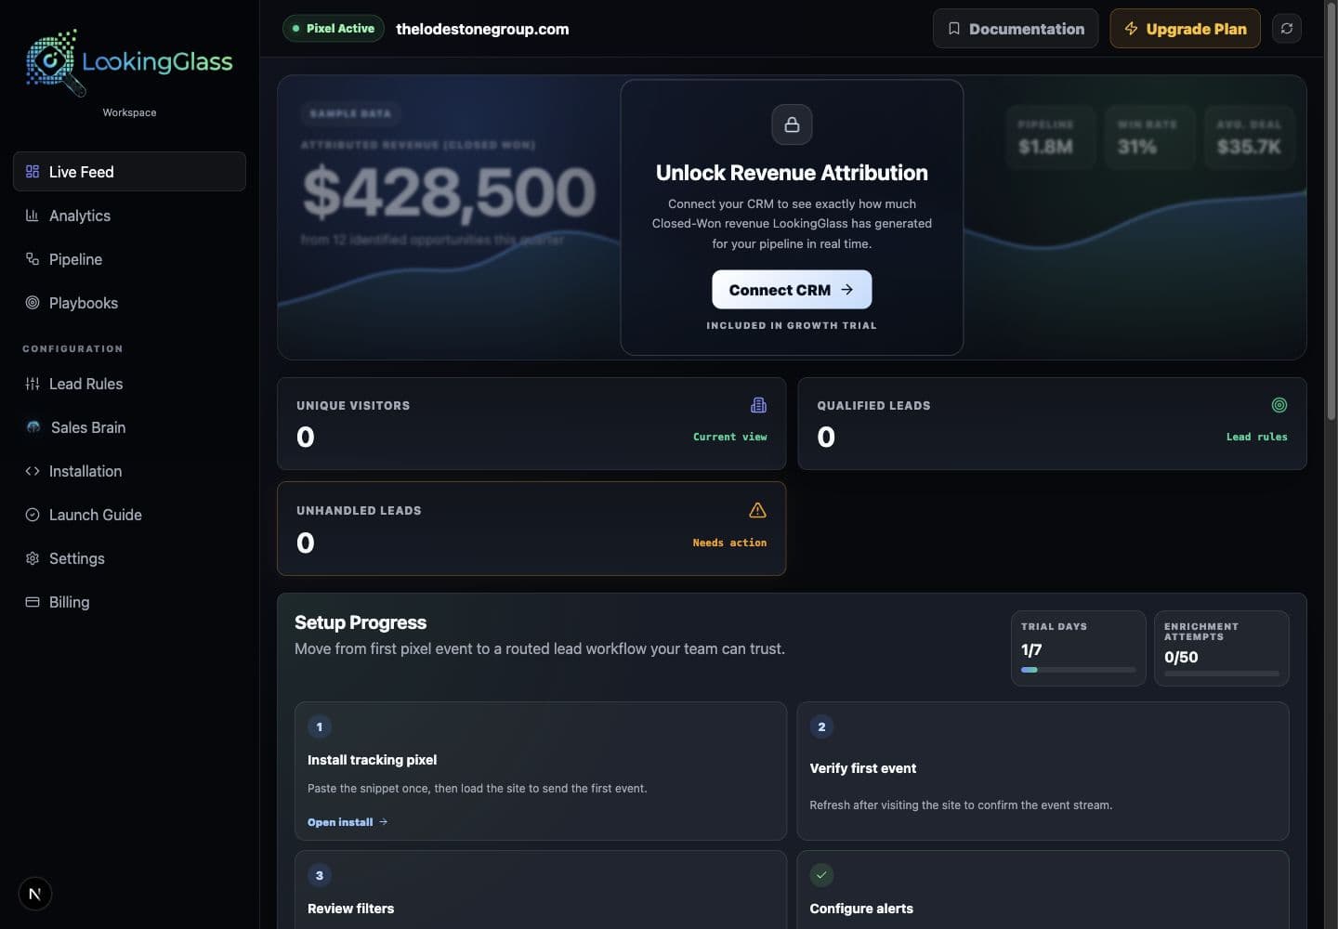Click the Installation code brackets icon
1338x929 pixels.
(x=33, y=471)
